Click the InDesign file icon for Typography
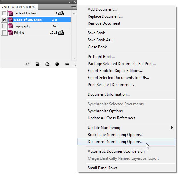178x174 pixels. point(11,26)
